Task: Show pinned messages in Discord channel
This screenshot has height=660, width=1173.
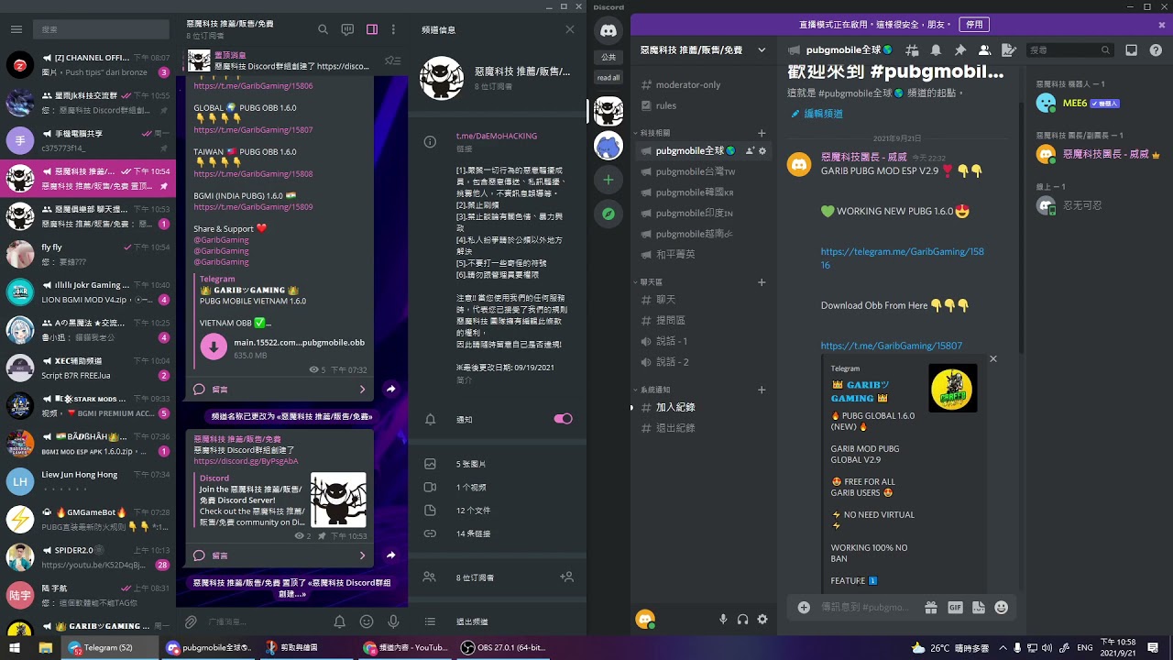Action: [x=960, y=49]
